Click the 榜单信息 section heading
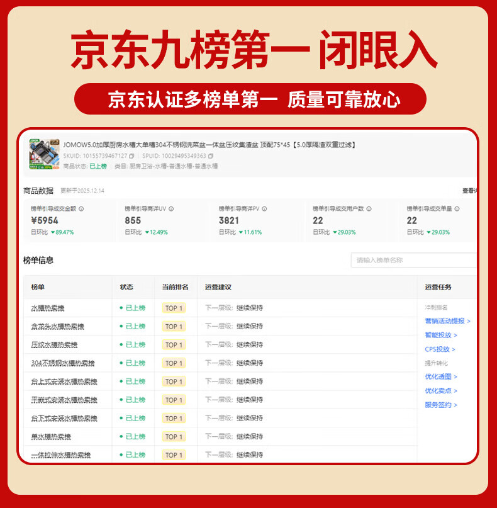The height and width of the screenshot is (508, 497). tap(38, 260)
